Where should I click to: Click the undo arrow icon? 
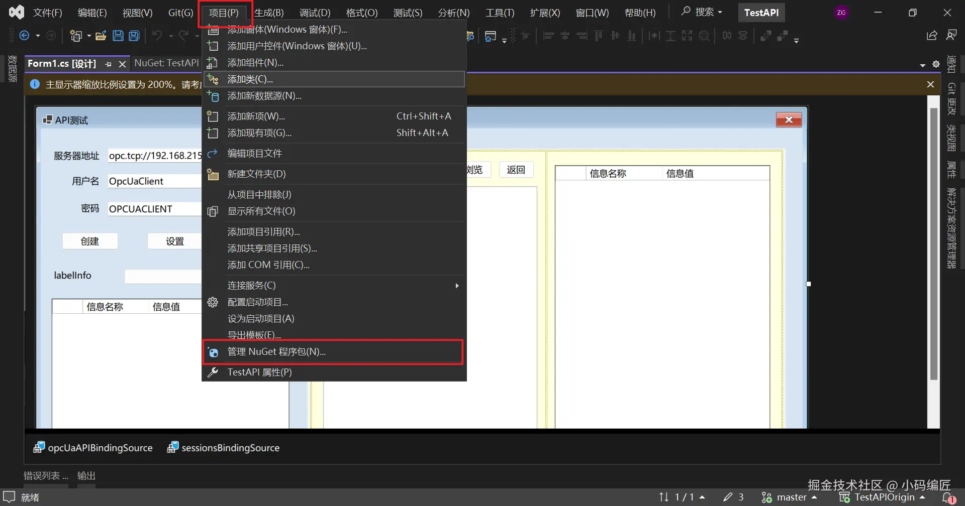click(x=157, y=36)
